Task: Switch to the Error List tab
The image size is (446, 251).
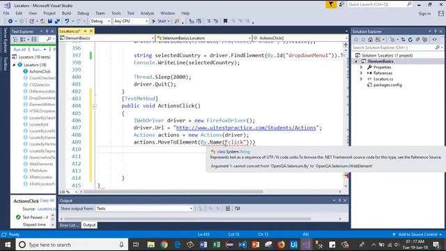Action: (70, 225)
